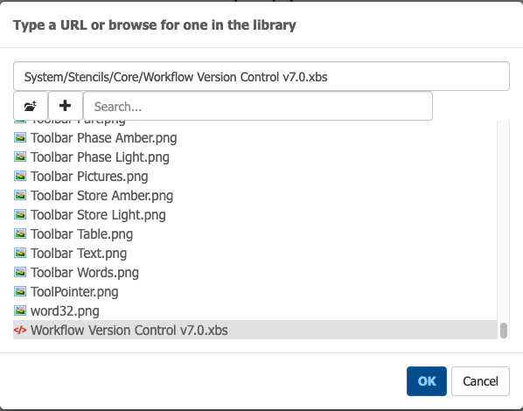Screen dimensions: 523x411
Task: Click the Workflow Version Control xbs code icon
Action: click(x=20, y=331)
